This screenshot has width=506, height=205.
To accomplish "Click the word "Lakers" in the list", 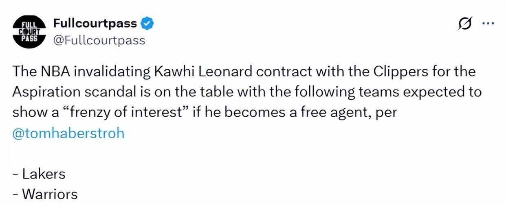I will 44,174.
